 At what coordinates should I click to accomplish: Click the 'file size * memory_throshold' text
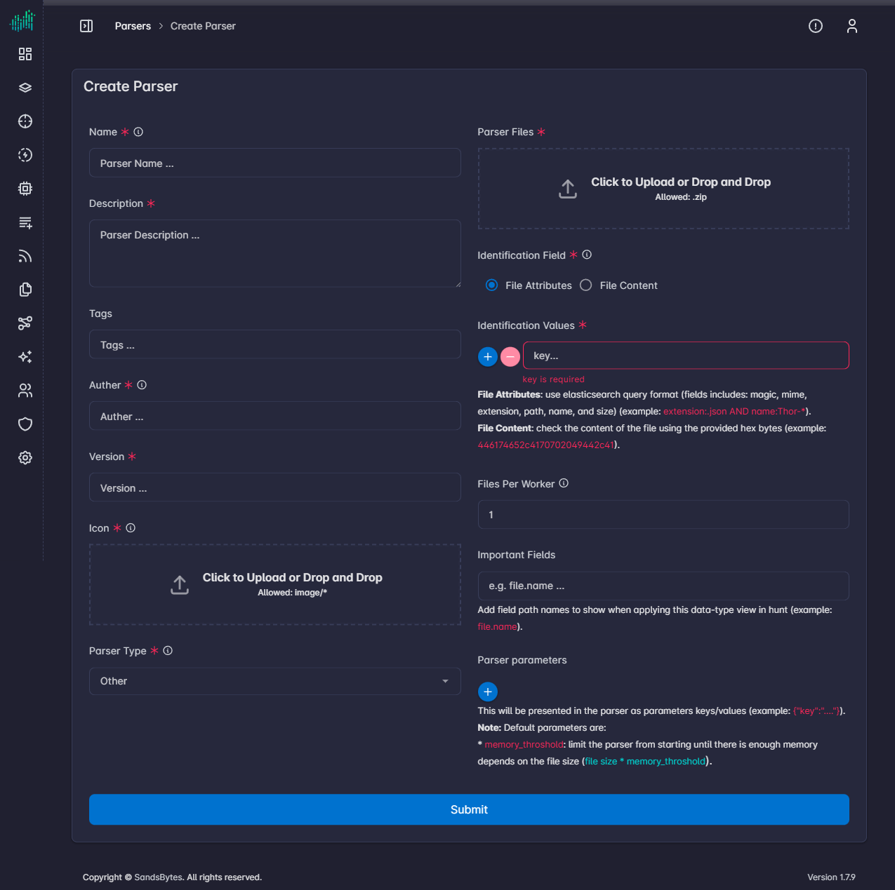pyautogui.click(x=645, y=762)
